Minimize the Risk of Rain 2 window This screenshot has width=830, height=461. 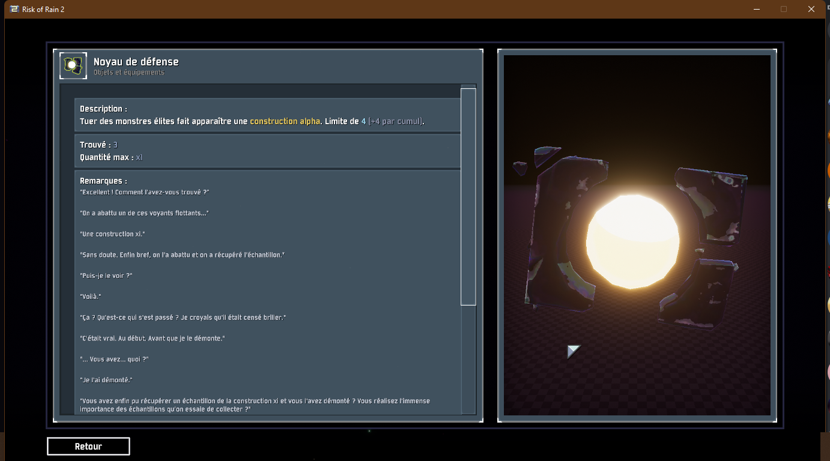click(757, 9)
